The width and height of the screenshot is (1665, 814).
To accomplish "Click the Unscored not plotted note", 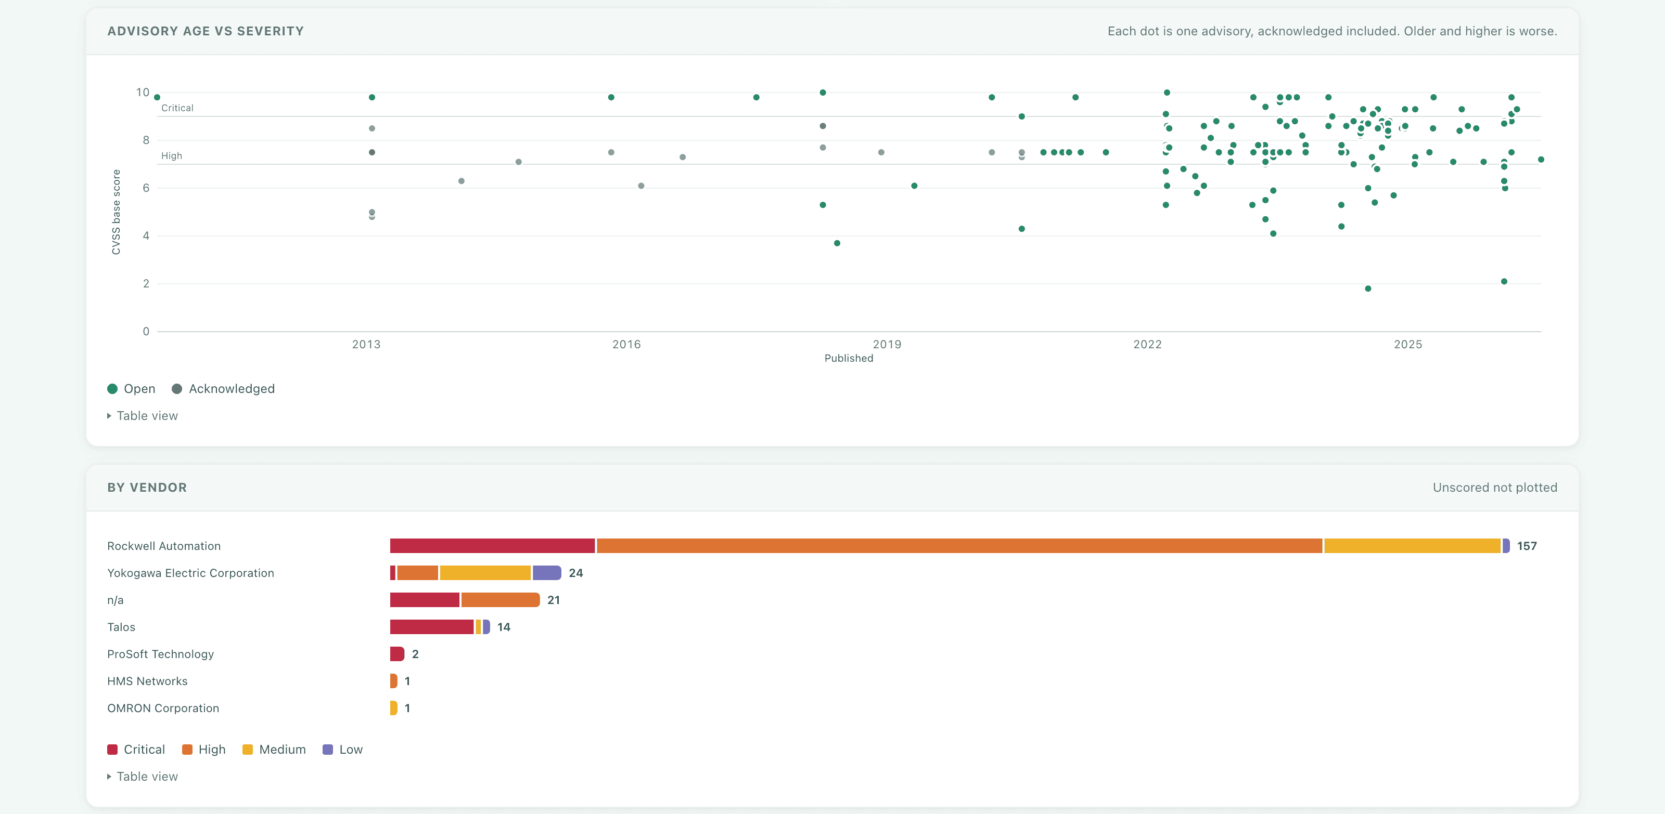I will tap(1495, 488).
